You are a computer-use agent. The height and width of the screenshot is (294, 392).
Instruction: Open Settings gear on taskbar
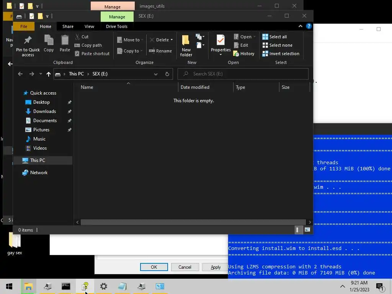(103, 286)
